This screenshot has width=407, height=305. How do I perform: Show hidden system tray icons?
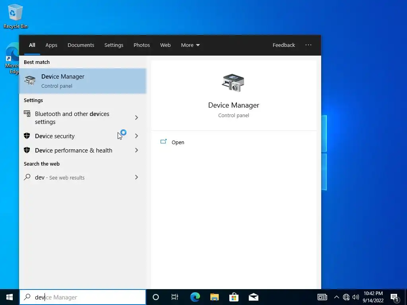click(336, 297)
